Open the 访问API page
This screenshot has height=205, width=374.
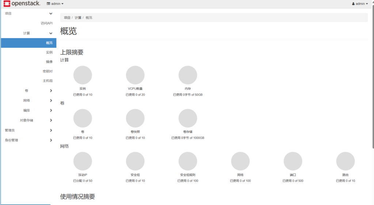click(46, 23)
